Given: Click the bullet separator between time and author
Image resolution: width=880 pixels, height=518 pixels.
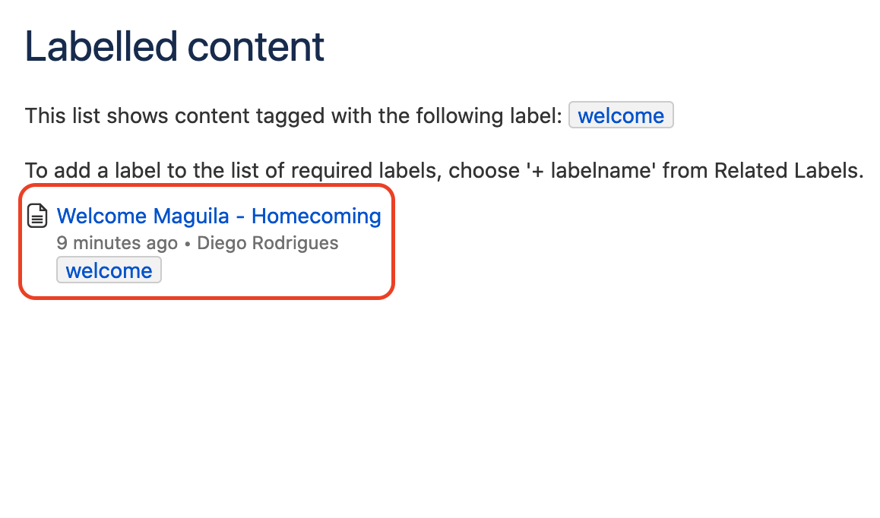Looking at the screenshot, I should [x=188, y=244].
